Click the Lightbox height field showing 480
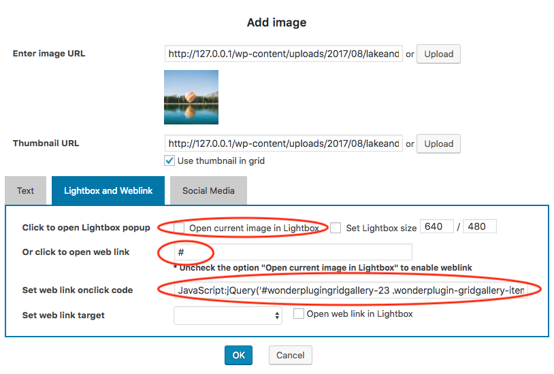Screen dimensions: 554x374 click(x=479, y=226)
